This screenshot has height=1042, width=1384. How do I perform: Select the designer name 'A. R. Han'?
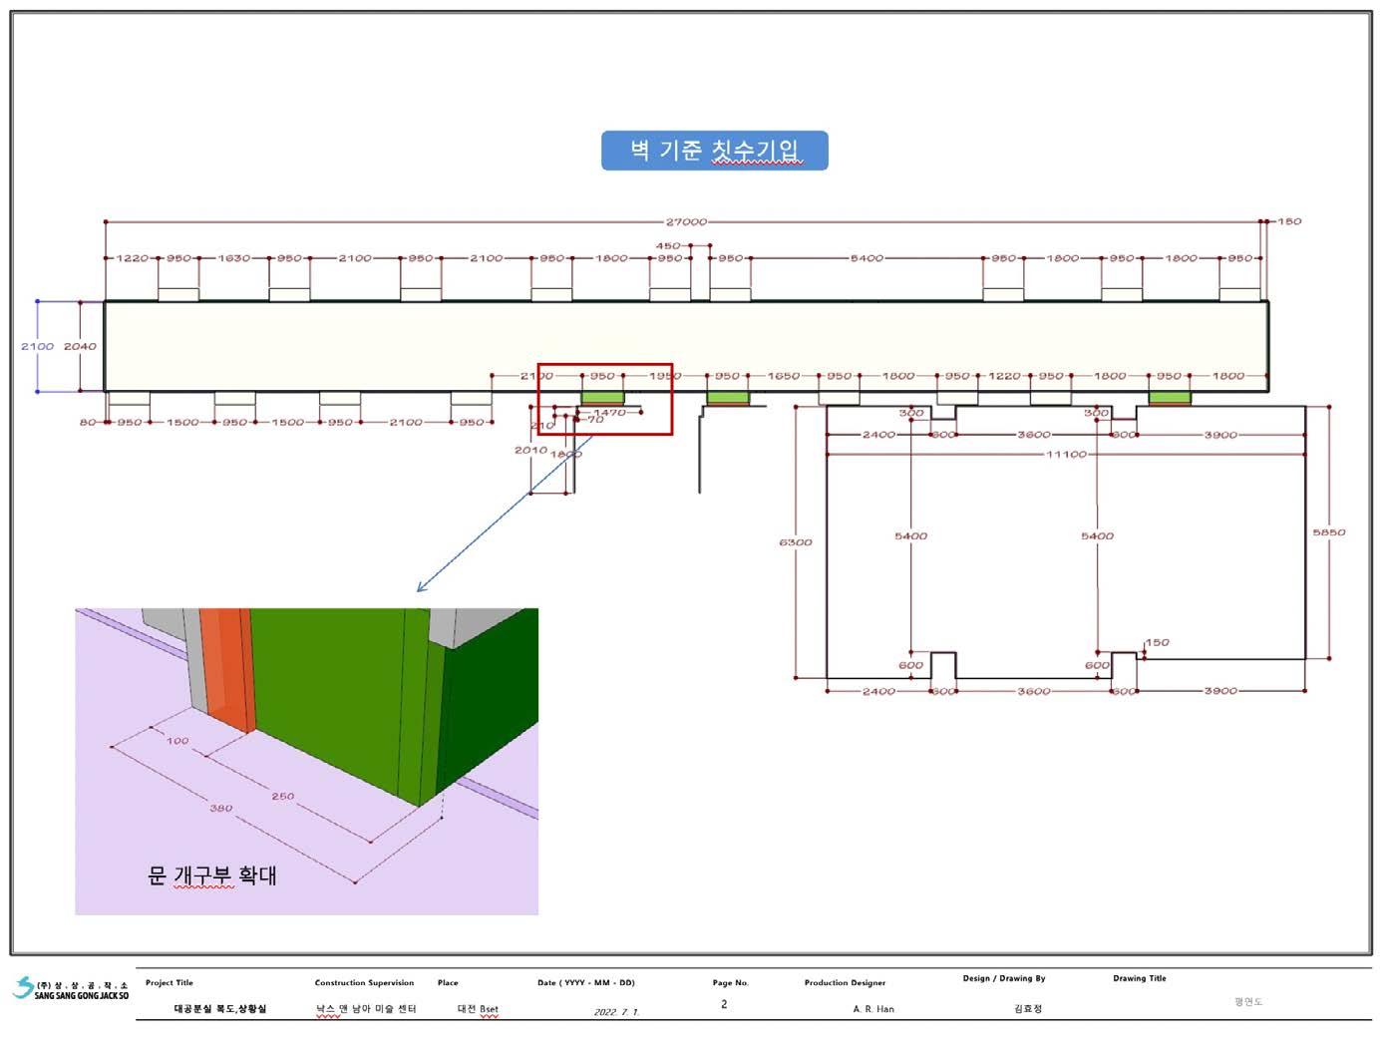click(x=873, y=1009)
